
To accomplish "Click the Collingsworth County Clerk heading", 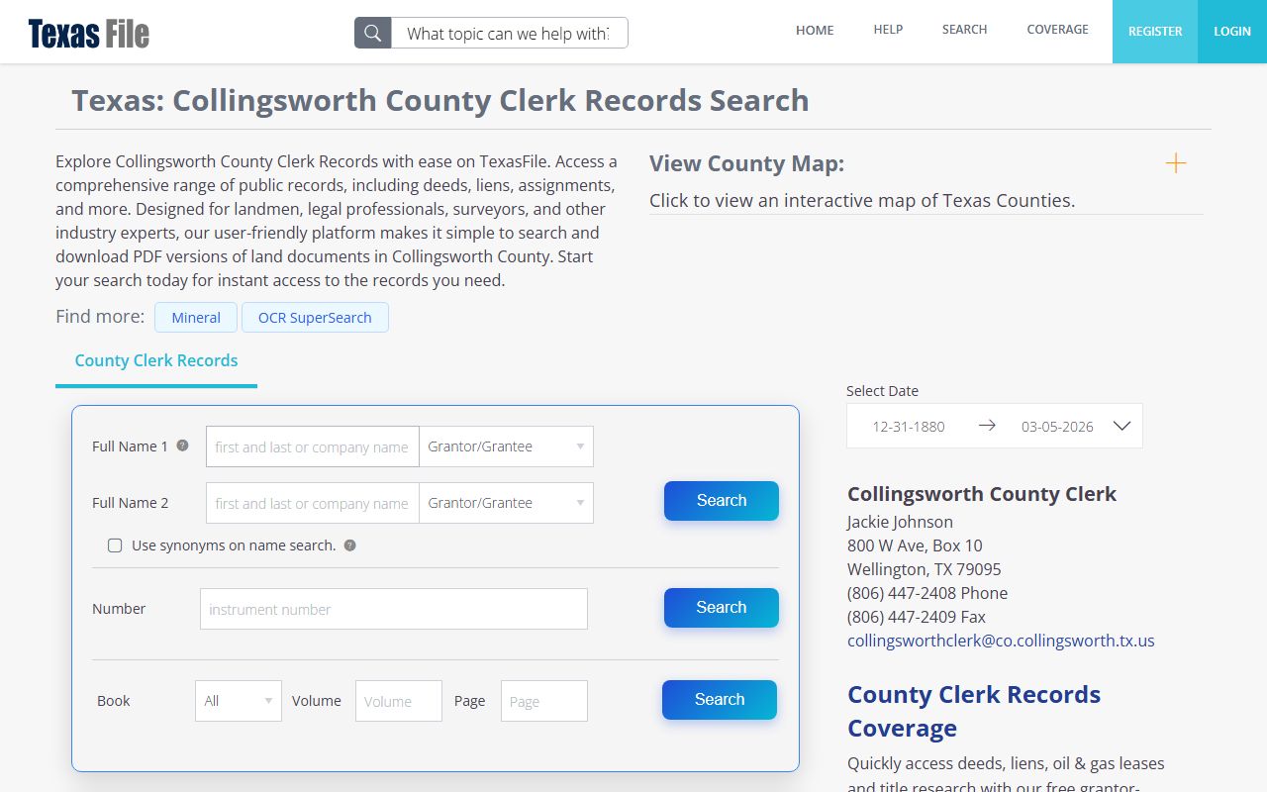I will 982,494.
